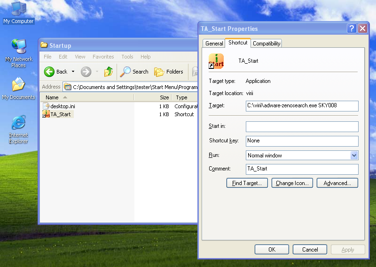376x267 pixels.
Task: Click the Change Icon... button
Action: (x=292, y=183)
